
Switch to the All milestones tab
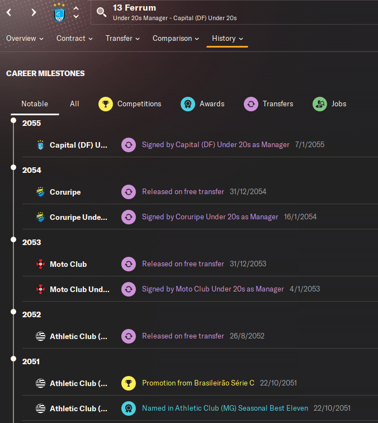point(74,104)
